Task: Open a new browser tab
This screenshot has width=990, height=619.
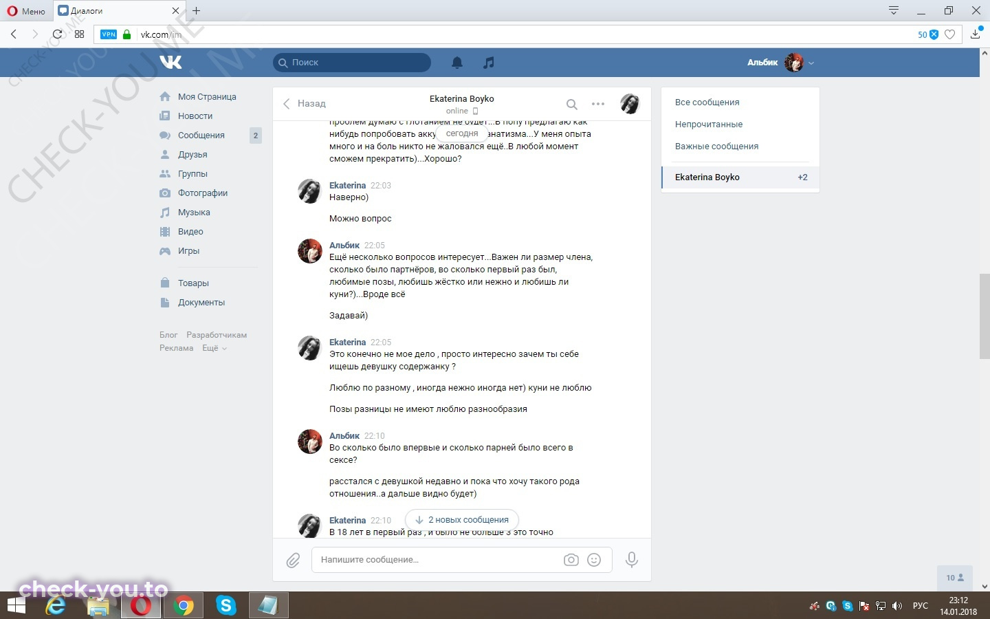Action: tap(197, 11)
